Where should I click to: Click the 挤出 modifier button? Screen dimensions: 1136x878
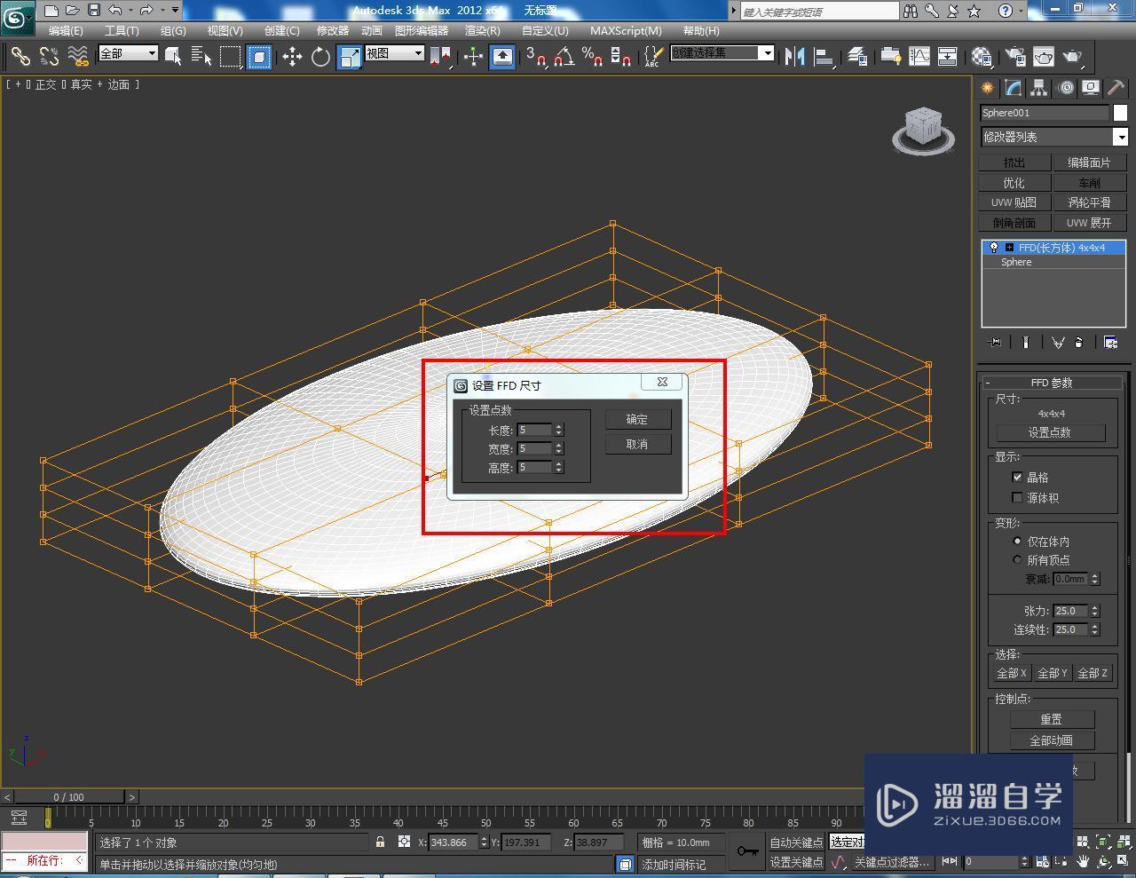(x=1013, y=162)
